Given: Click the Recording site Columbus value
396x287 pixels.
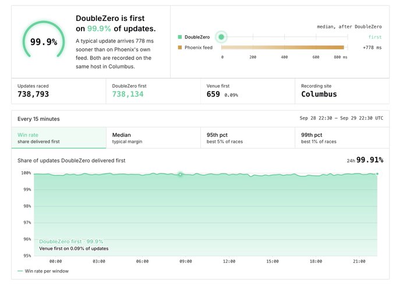Looking at the screenshot, I should (319, 94).
